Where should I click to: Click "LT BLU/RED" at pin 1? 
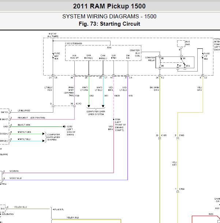(x=24, y=110)
